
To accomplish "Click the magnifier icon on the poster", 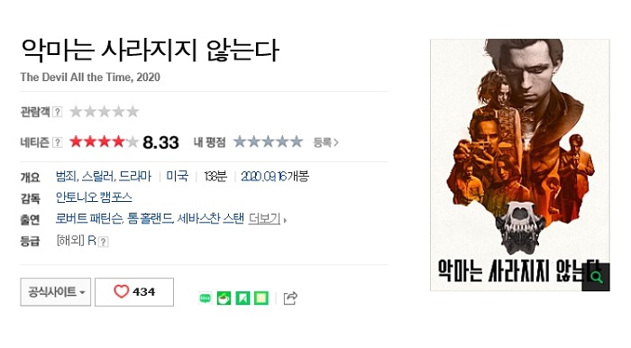I will 596,277.
